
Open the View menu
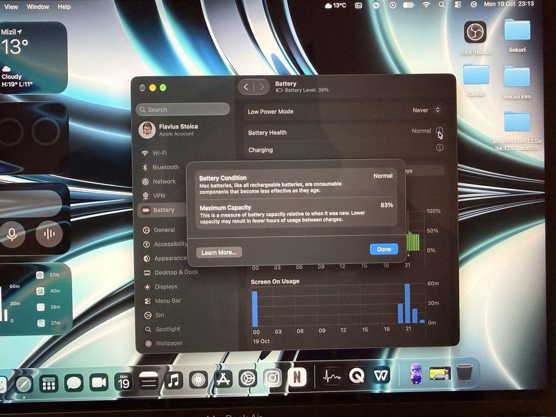[x=11, y=7]
